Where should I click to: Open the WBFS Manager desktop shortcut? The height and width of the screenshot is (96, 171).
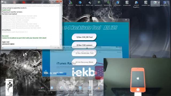61,90
